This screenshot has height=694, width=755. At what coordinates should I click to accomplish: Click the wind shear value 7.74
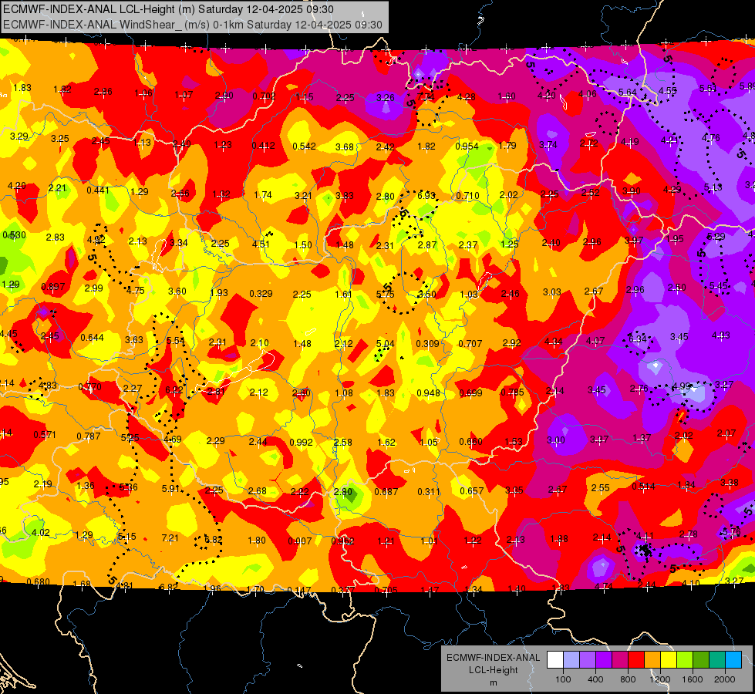pyautogui.click(x=426, y=97)
